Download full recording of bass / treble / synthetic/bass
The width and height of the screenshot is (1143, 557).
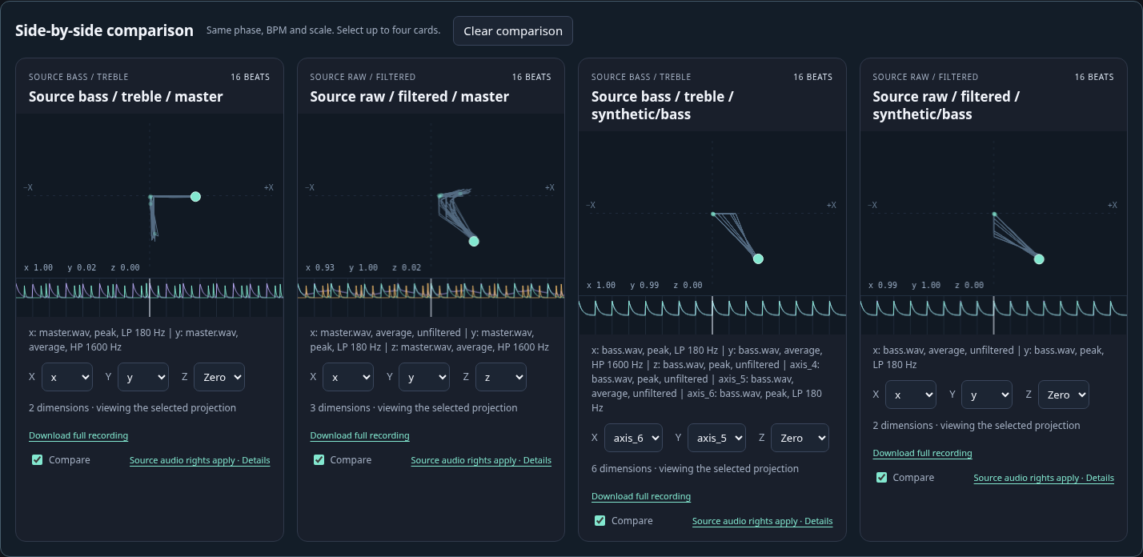point(641,497)
